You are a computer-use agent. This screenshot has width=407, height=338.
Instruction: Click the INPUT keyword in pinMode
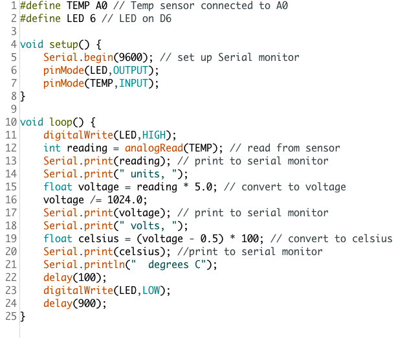(137, 84)
